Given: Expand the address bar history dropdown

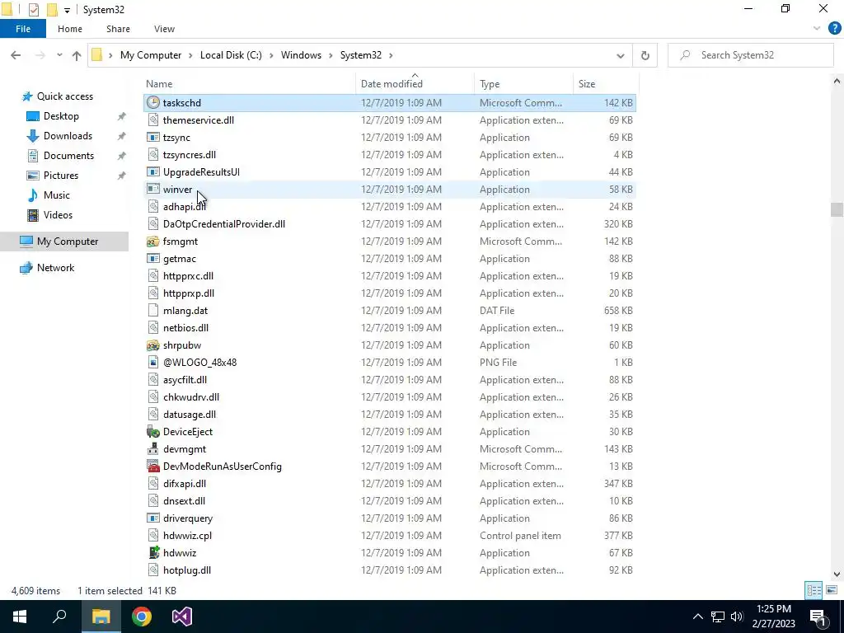Looking at the screenshot, I should (x=620, y=55).
